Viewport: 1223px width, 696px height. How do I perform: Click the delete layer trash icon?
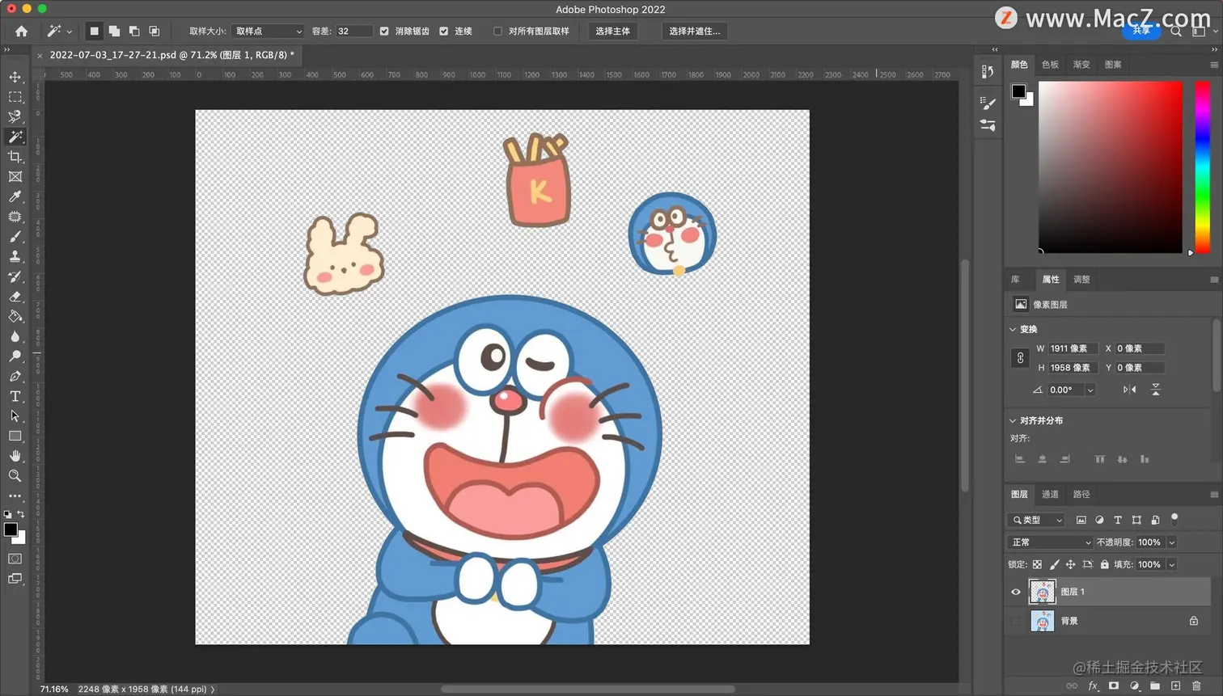[1196, 685]
